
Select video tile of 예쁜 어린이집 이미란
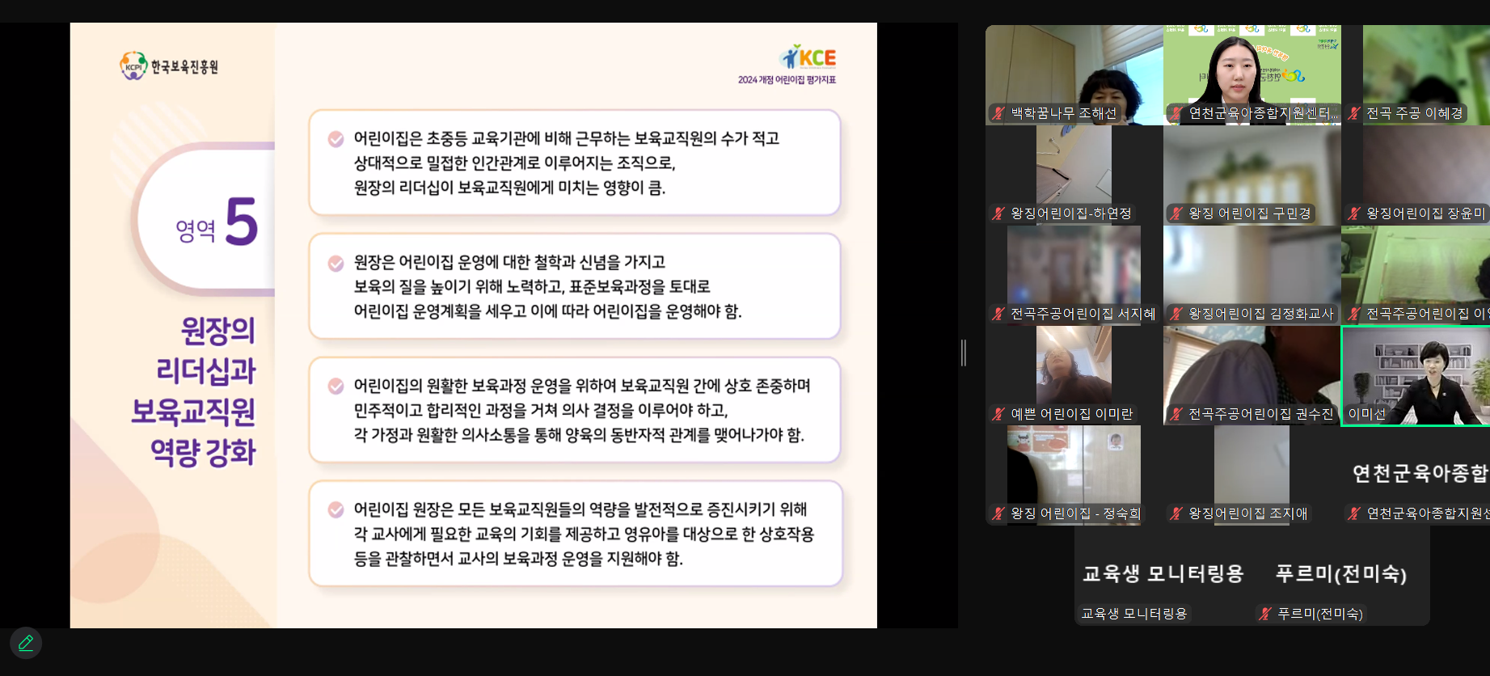pyautogui.click(x=1074, y=376)
